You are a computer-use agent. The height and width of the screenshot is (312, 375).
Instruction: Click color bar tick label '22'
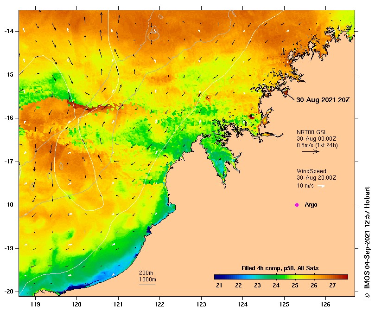pos(238,286)
